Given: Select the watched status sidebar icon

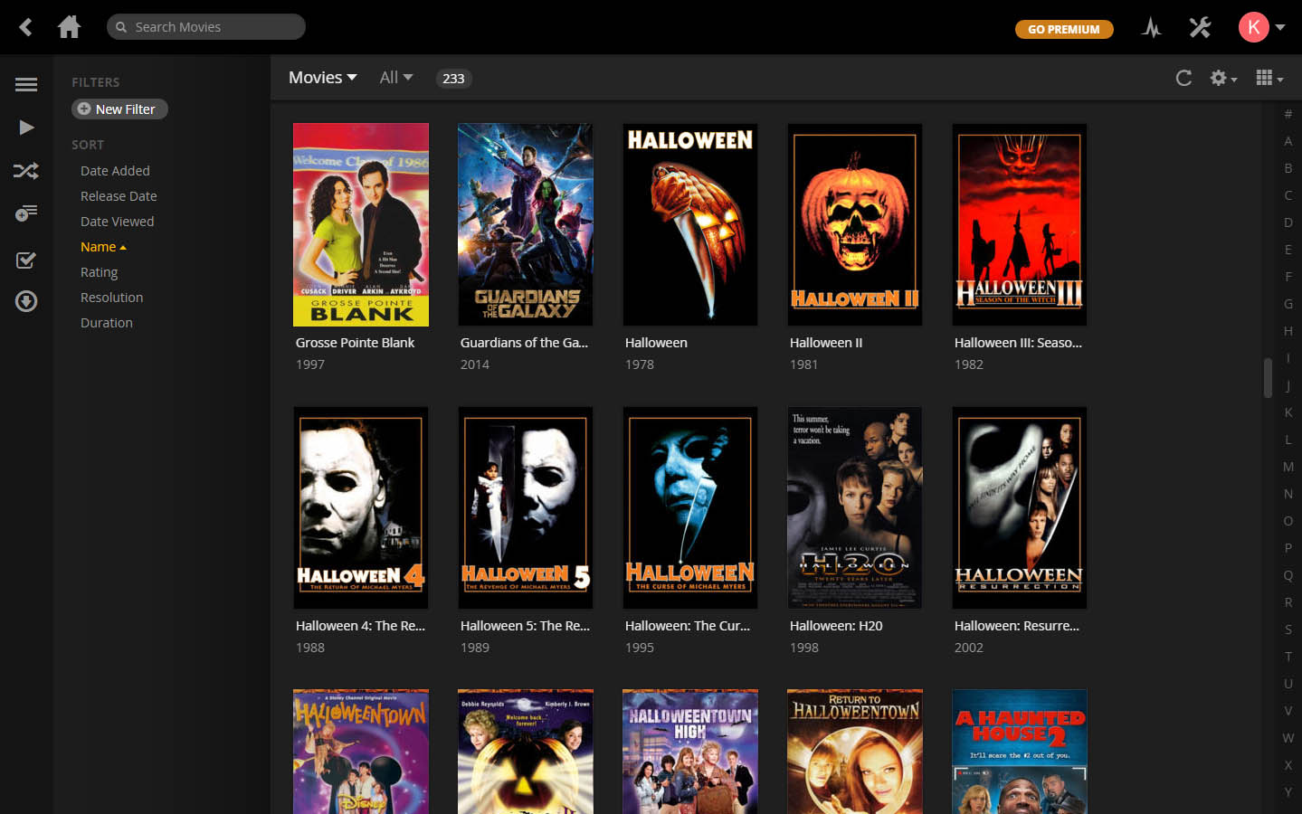Looking at the screenshot, I should (x=25, y=260).
